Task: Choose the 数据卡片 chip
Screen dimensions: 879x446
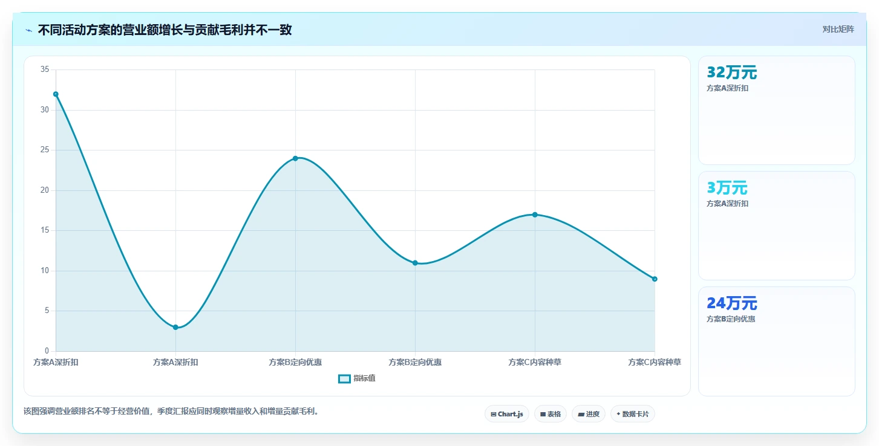Action: pos(633,414)
